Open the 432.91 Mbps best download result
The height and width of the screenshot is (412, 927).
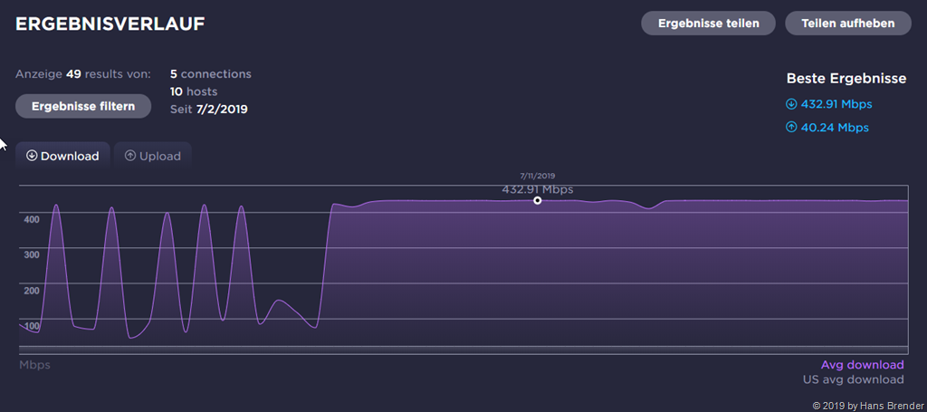836,104
